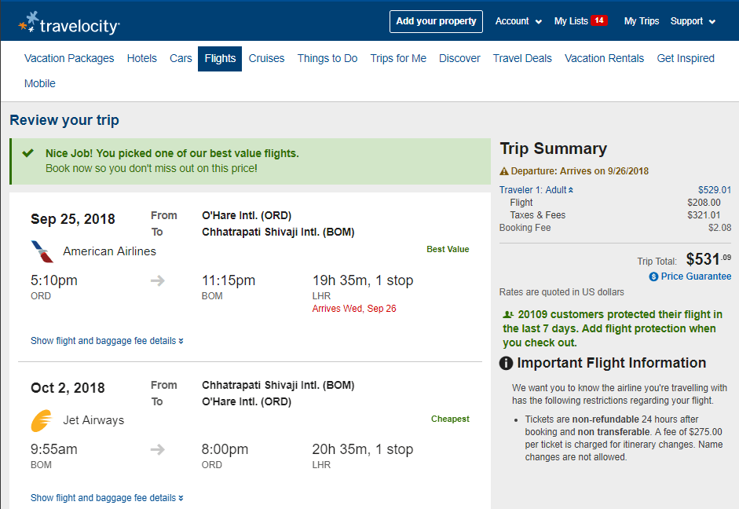This screenshot has height=509, width=739.
Task: Expand flight and baggage fee details for Oct 2
Action: click(x=107, y=497)
